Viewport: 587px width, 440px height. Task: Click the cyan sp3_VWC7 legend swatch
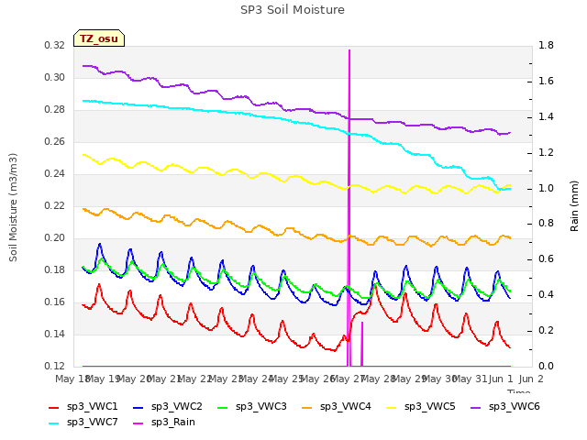click(x=54, y=423)
